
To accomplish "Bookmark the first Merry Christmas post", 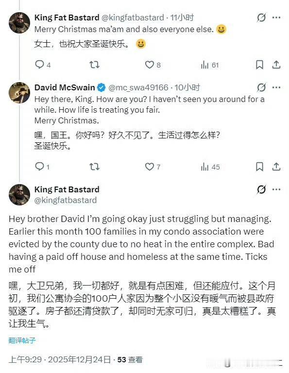I will pos(259,65).
